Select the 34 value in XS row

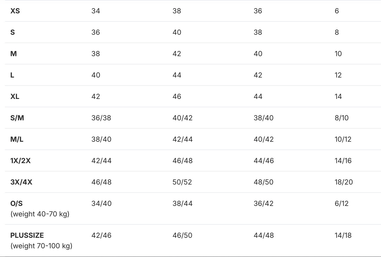96,11
